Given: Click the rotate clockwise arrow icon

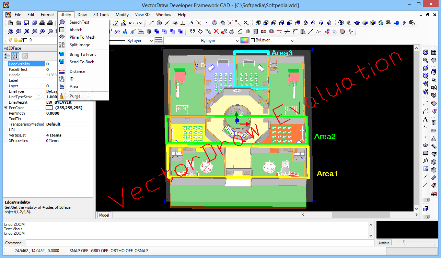Looking at the screenshot, I should click(200, 31).
